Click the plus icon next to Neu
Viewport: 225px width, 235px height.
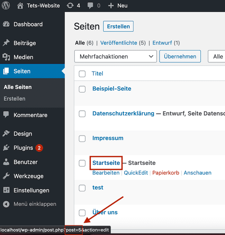111,6
